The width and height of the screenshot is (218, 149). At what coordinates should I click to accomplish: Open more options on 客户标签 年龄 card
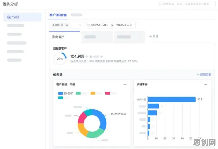(x=125, y=84)
